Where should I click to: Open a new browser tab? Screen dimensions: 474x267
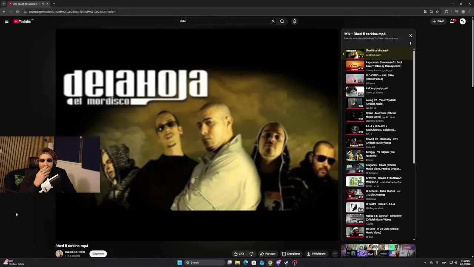pos(54,4)
